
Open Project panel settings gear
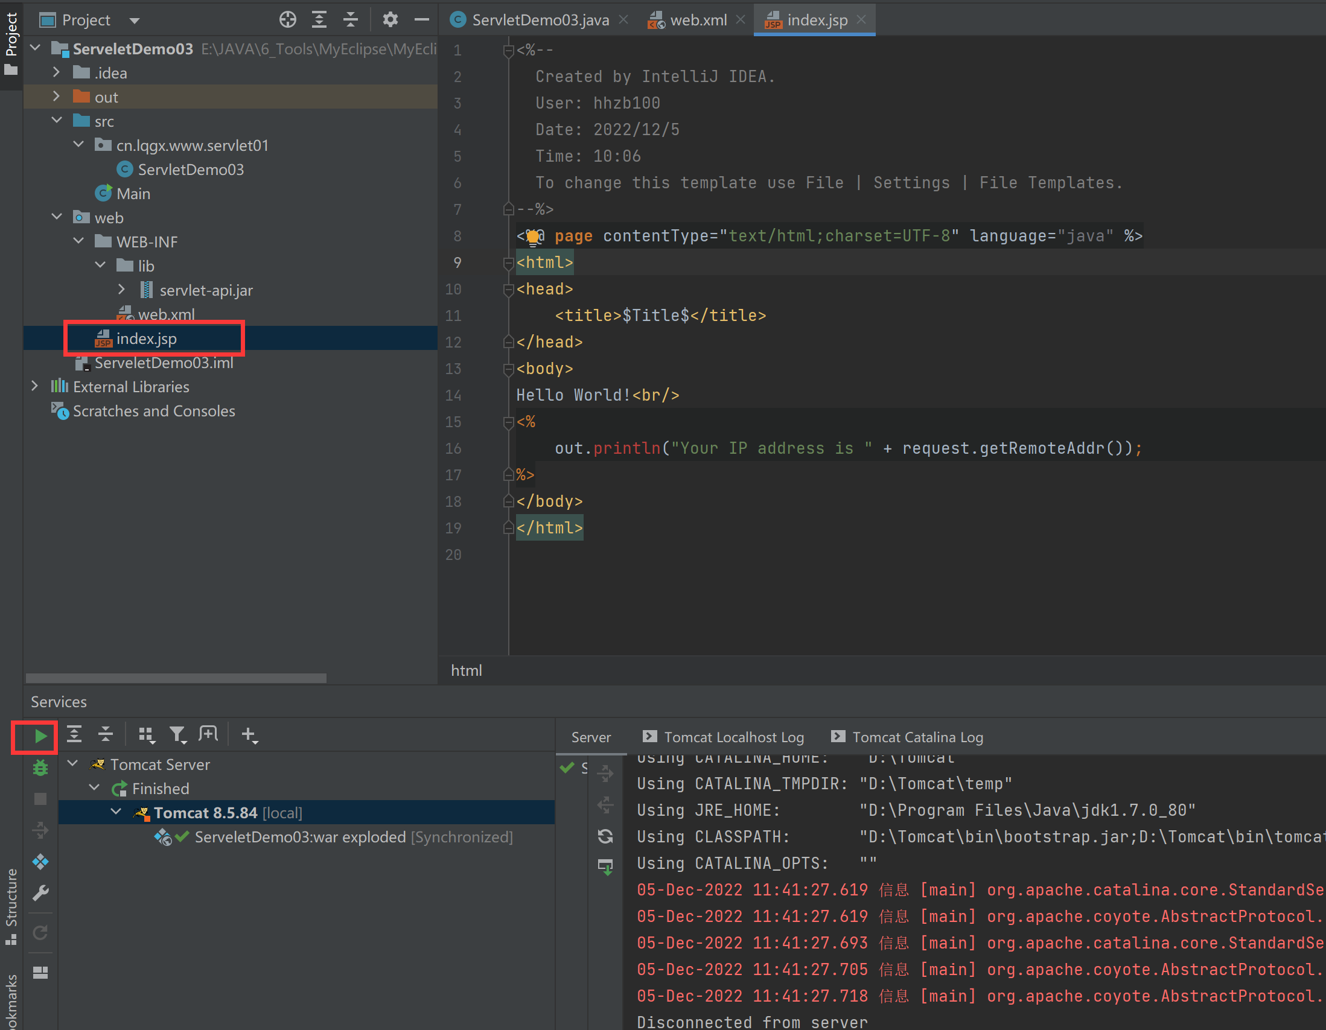tap(390, 20)
